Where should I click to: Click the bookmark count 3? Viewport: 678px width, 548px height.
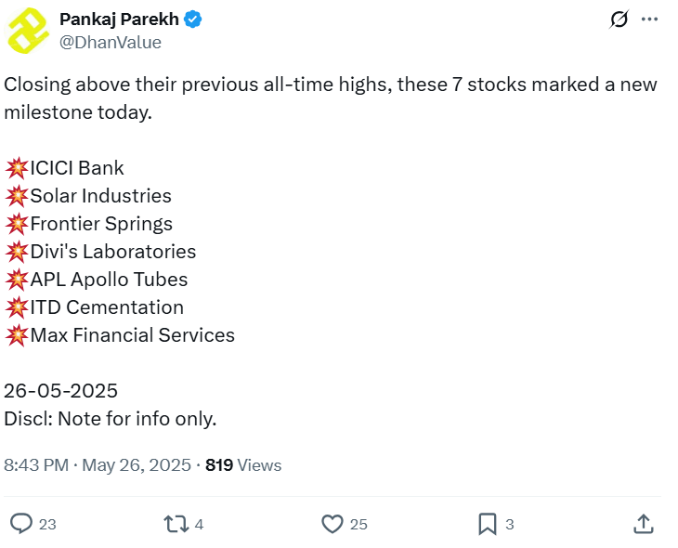point(509,525)
